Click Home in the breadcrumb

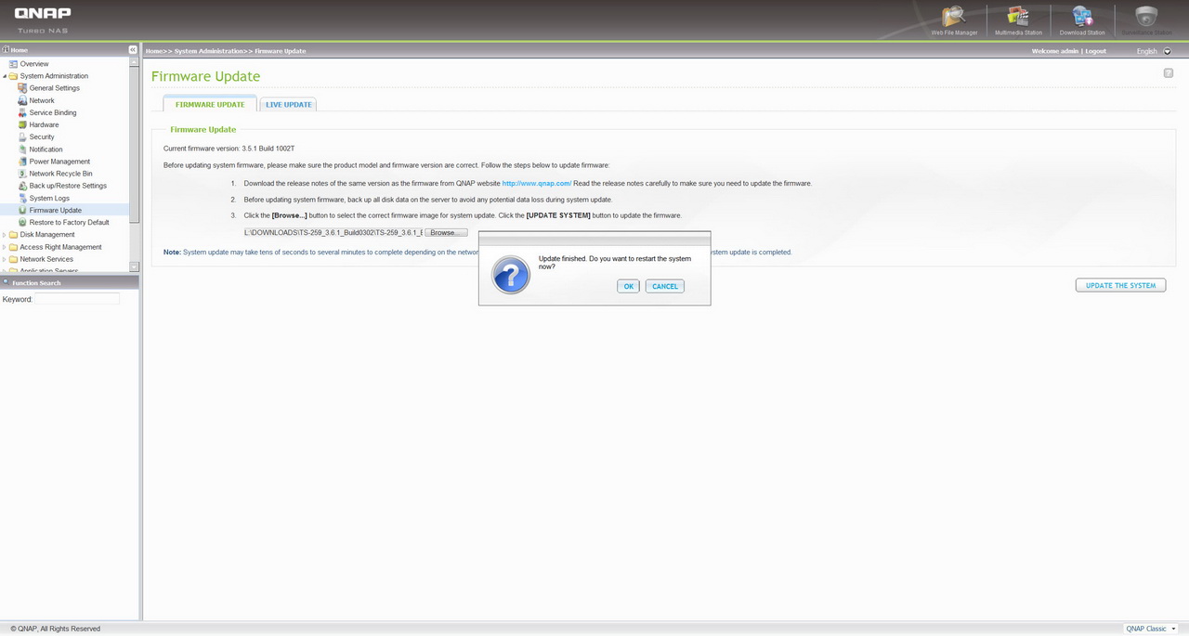click(x=154, y=51)
